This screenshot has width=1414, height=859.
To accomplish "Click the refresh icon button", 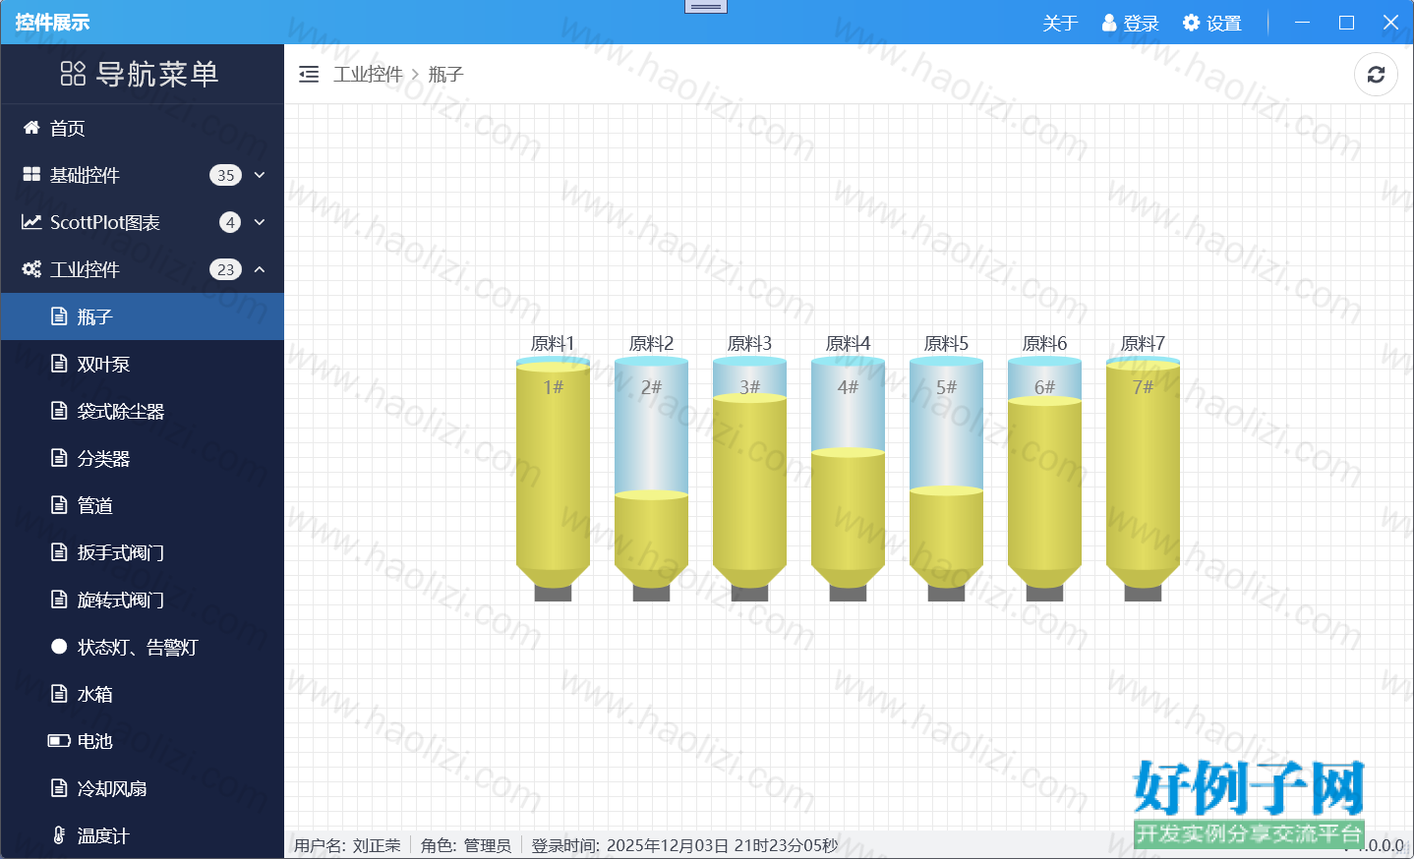I will point(1376,75).
